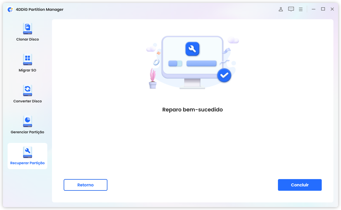
Task: Click the Migrar SO sidebar label
Action: point(27,70)
